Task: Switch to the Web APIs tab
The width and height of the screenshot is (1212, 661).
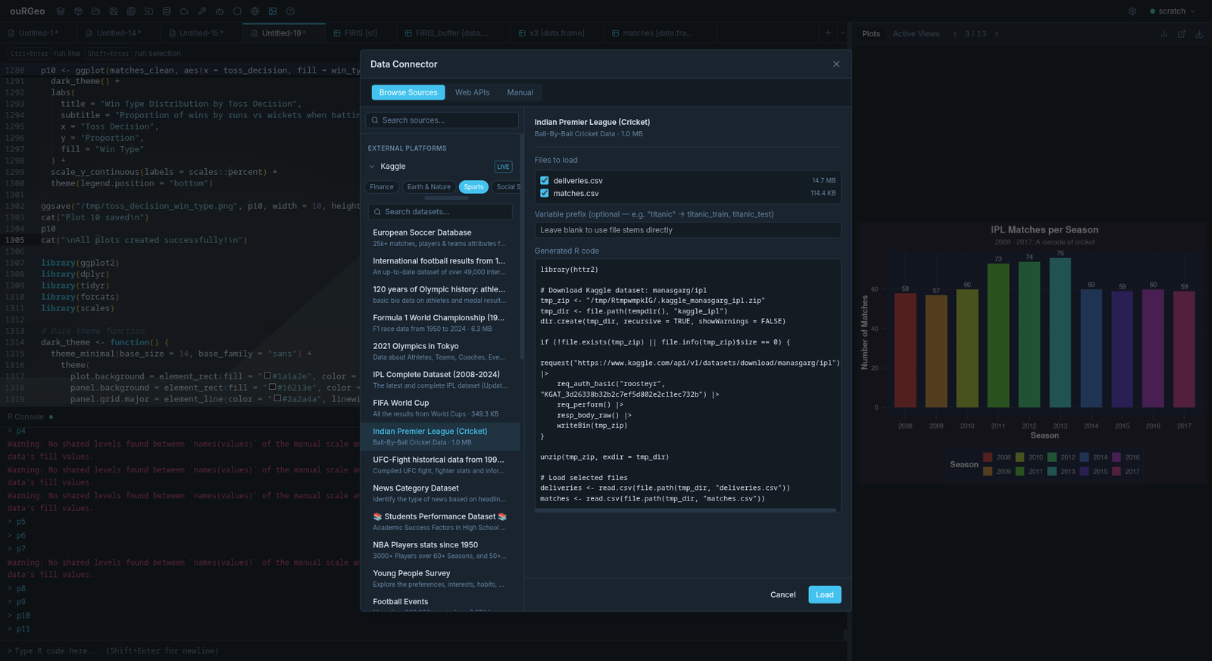Action: point(472,92)
